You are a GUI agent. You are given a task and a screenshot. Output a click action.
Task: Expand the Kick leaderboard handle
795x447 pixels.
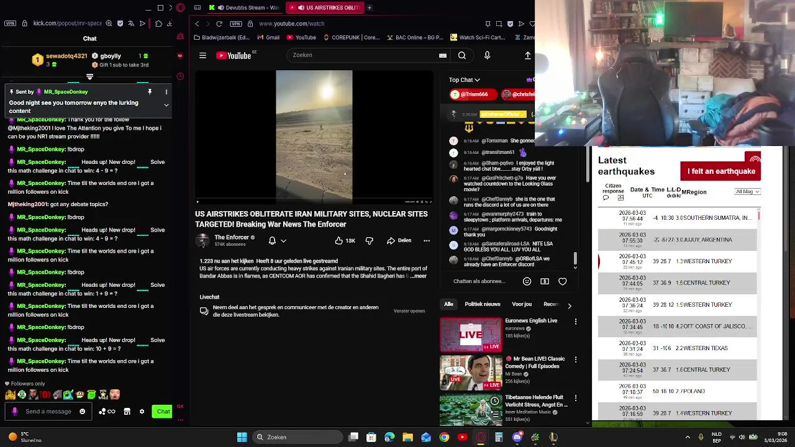pyautogui.click(x=89, y=77)
